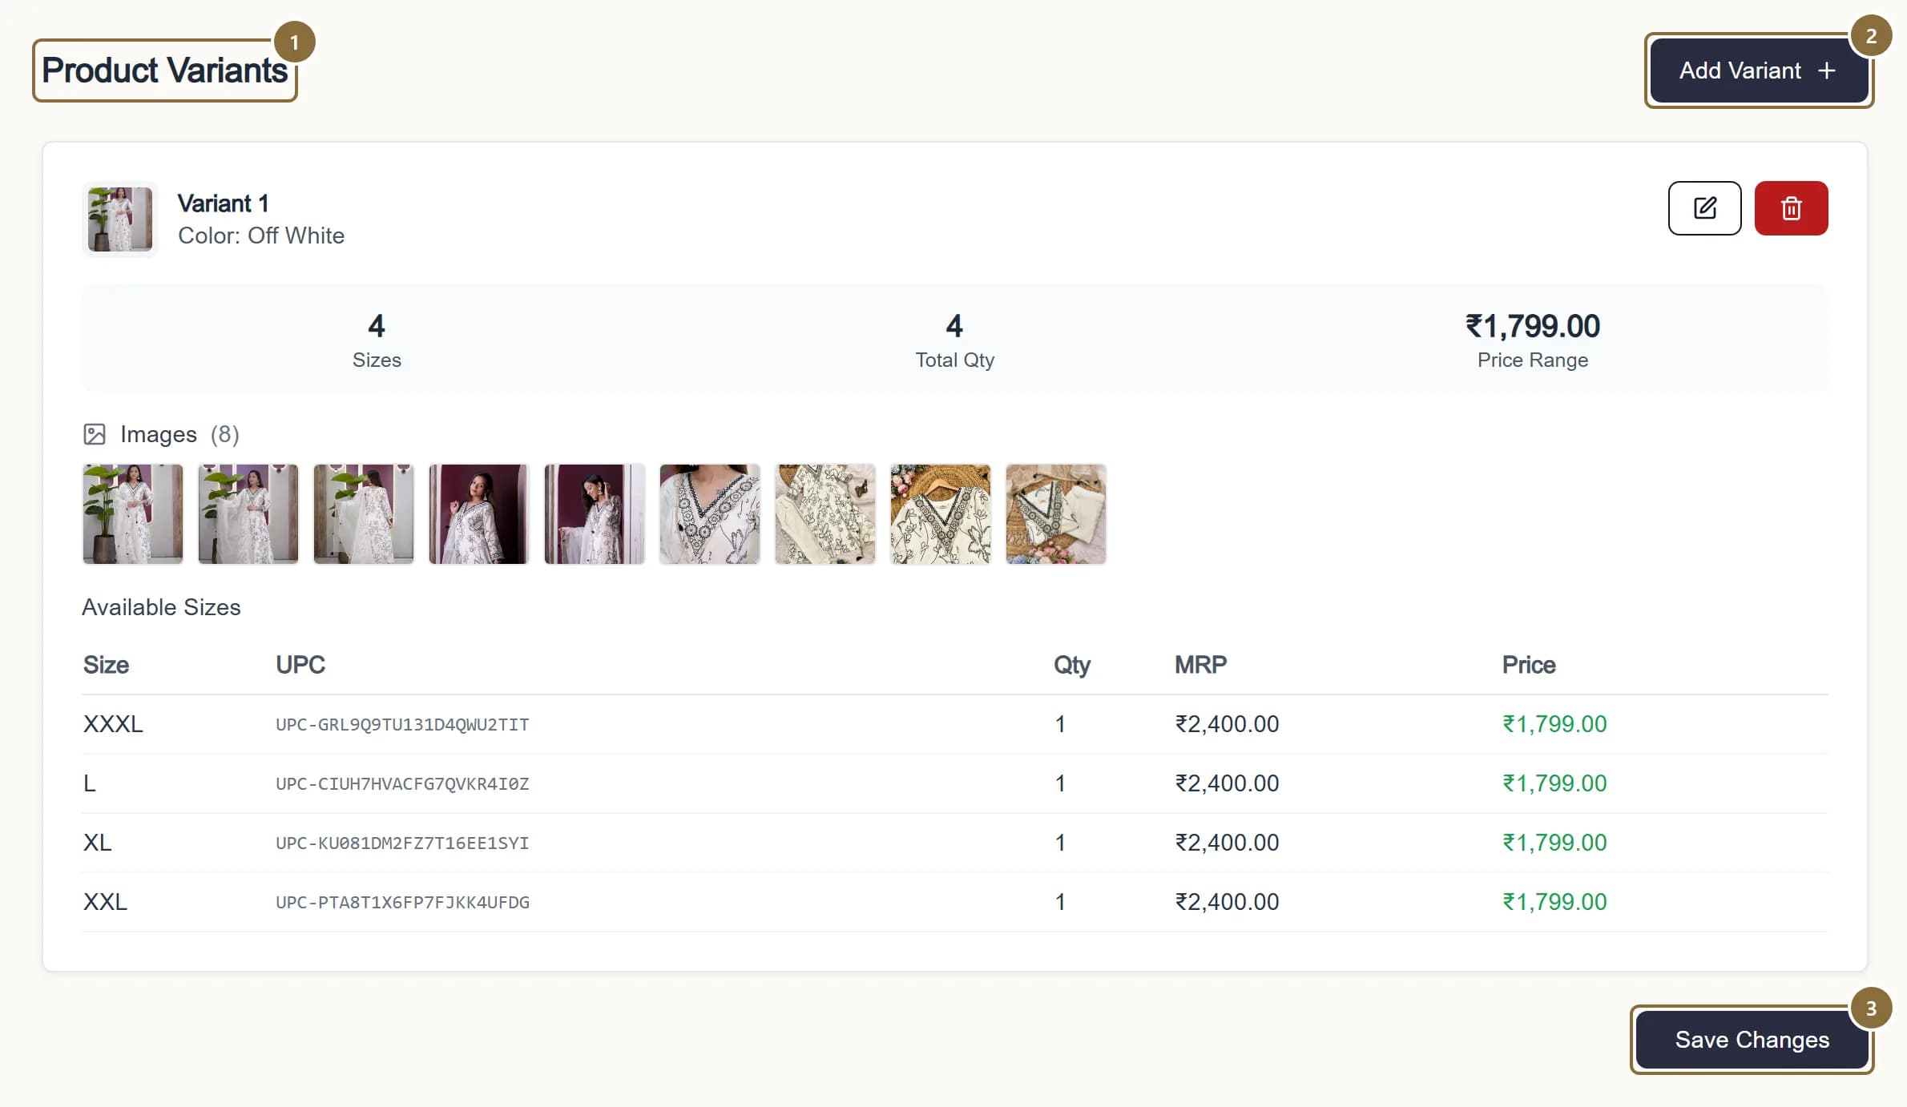The height and width of the screenshot is (1107, 1907).
Task: Click the XL row green price ₹1,799.00
Action: (1554, 843)
